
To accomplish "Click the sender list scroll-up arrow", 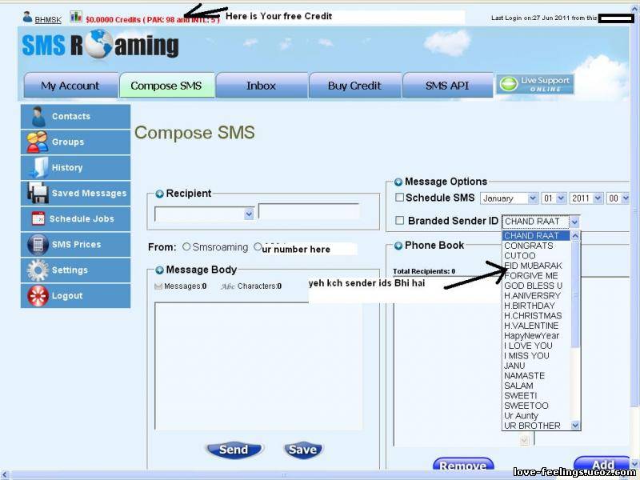I will point(575,236).
